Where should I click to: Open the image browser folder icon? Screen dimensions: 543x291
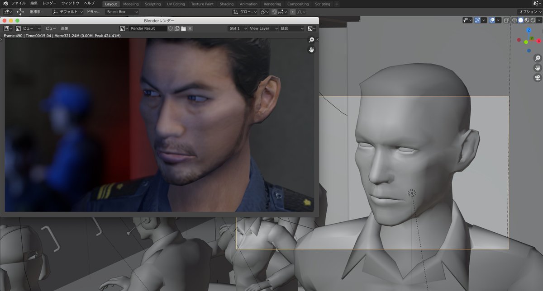point(183,28)
